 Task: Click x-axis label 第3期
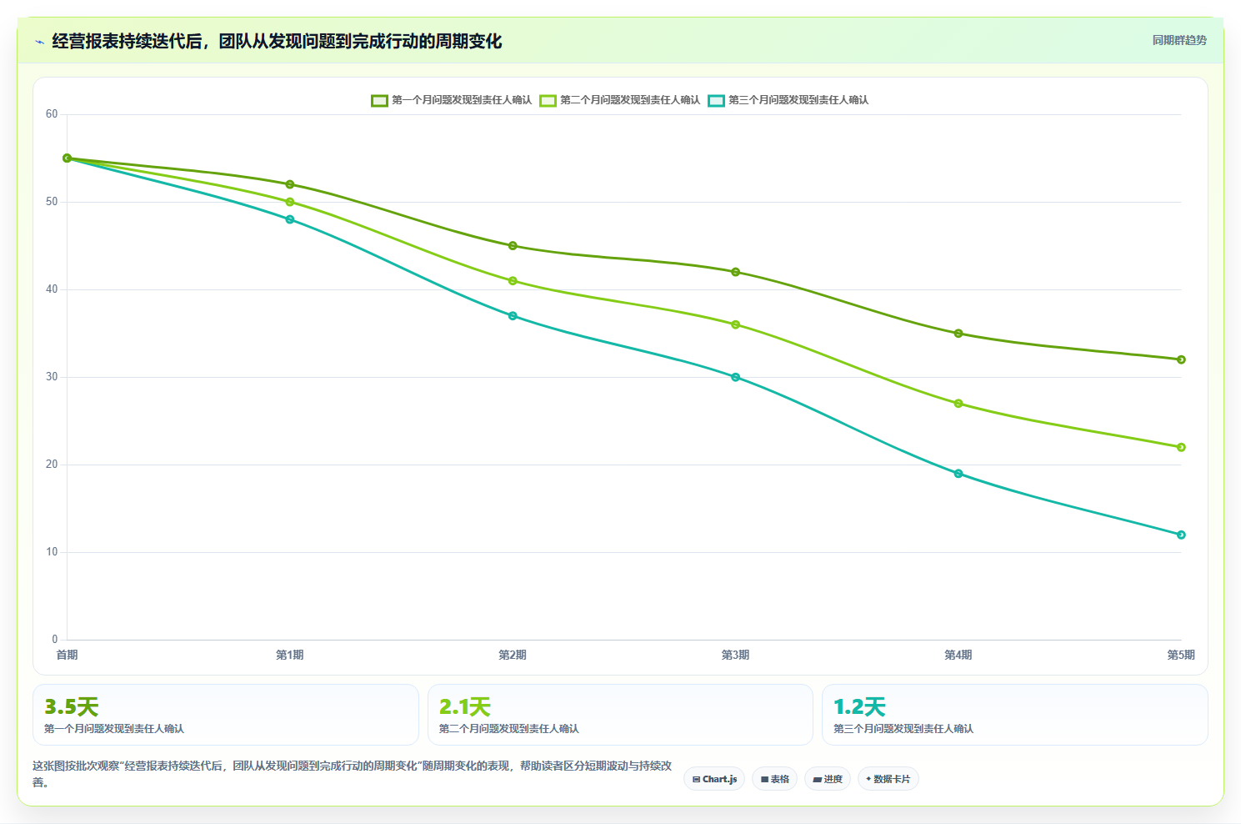click(x=735, y=655)
